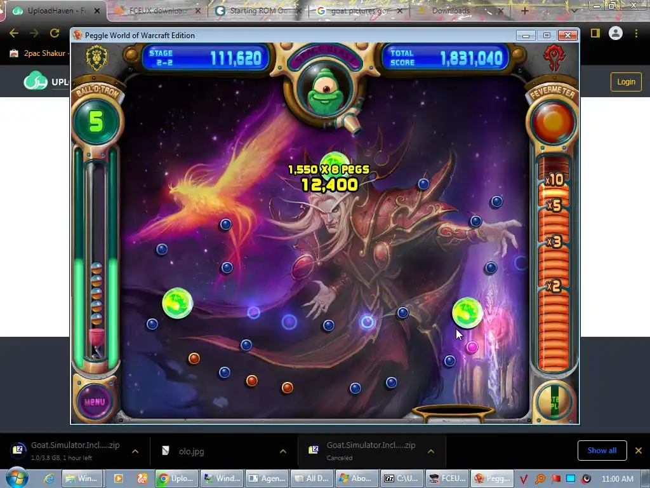
Task: Open the Peggle MENU button
Action: (x=95, y=402)
